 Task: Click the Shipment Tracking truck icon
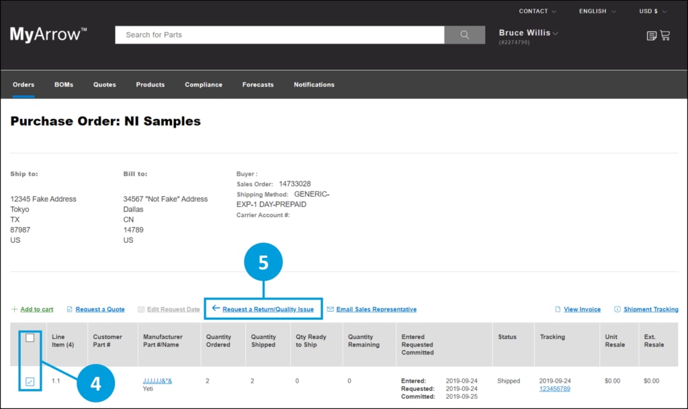click(x=618, y=309)
